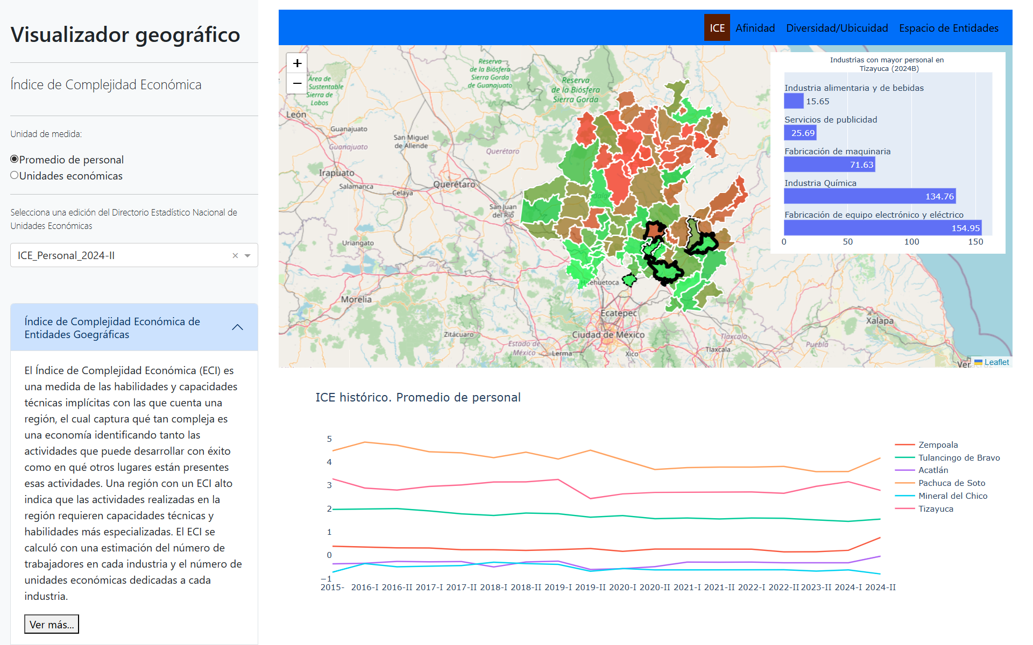Click the Fabricación de equipo electrónico bar

tap(882, 228)
